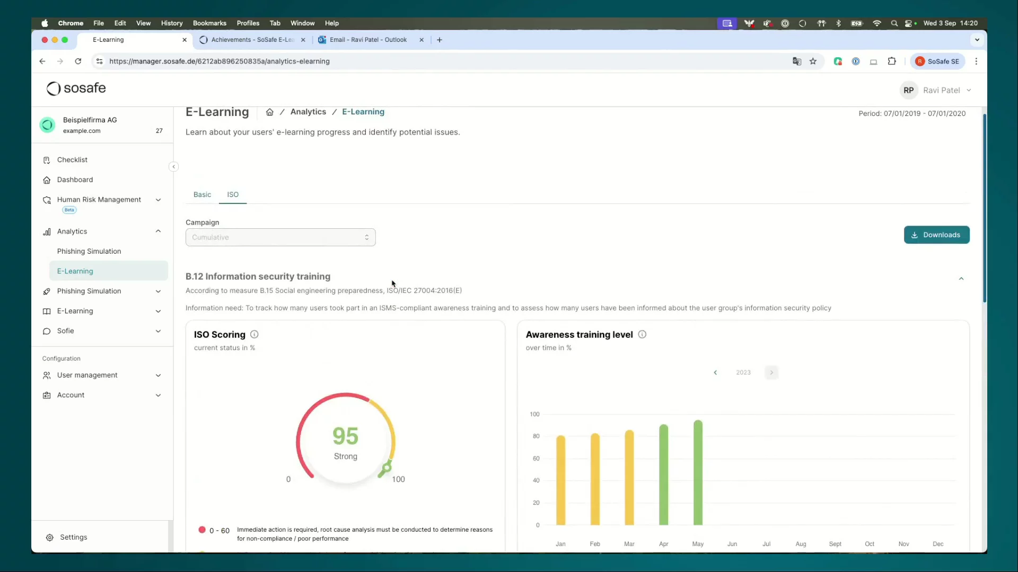The image size is (1018, 572).
Task: Bookmark this page with star icon
Action: click(x=813, y=61)
